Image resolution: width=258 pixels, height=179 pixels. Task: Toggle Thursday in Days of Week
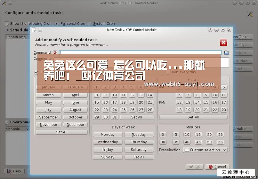[x=139, y=142]
